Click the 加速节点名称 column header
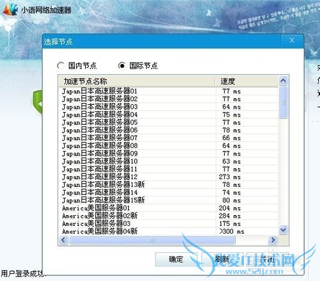Viewport: 320px width, 281px height. click(x=136, y=81)
